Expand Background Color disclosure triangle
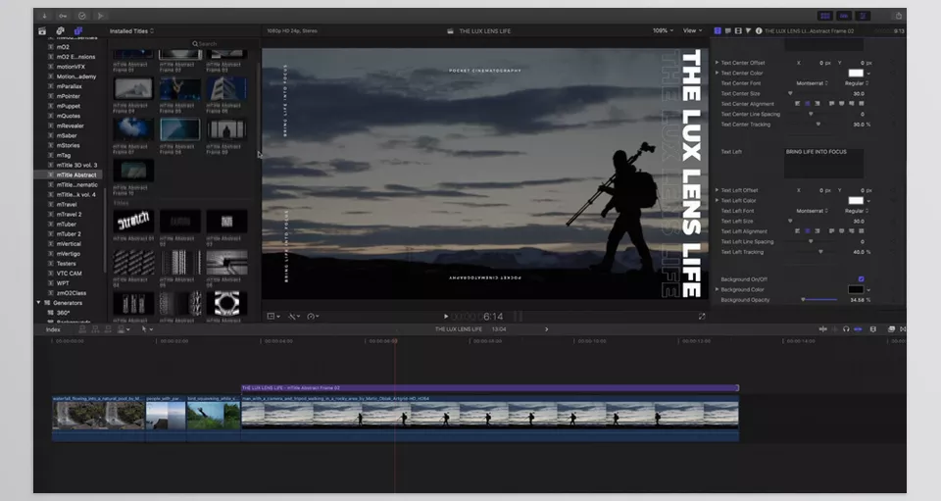Viewport: 941px width, 501px height. 717,289
